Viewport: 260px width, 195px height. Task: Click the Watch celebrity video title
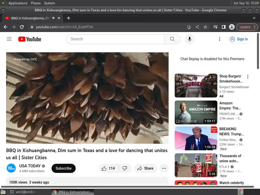tap(232, 183)
